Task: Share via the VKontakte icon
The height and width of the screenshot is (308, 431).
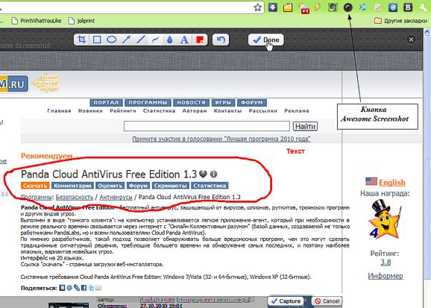Action: (63, 288)
